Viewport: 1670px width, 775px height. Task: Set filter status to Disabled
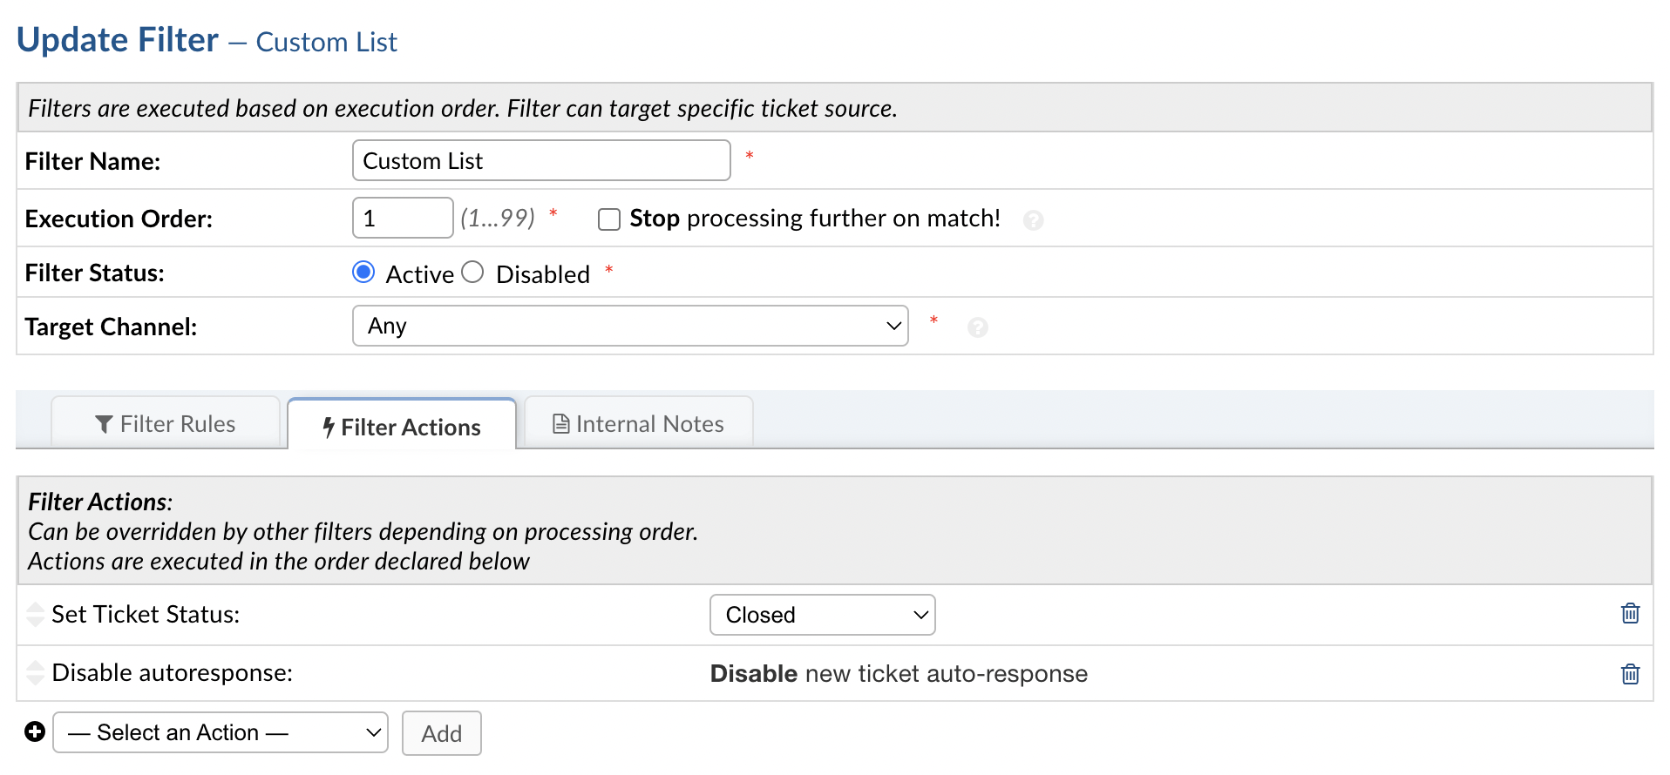point(472,273)
